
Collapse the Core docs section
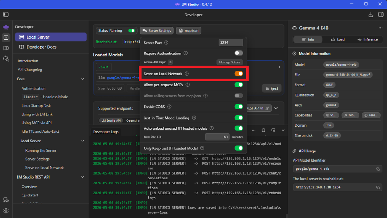(83, 79)
